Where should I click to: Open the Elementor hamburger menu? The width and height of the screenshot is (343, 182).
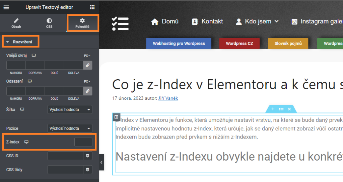click(6, 7)
